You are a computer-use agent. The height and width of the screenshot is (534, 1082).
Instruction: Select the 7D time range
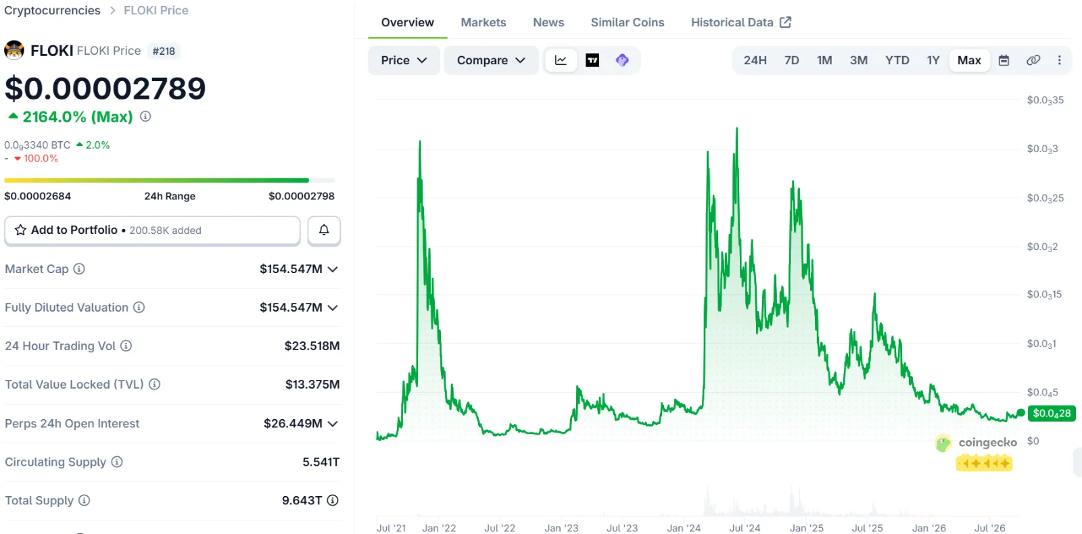point(791,60)
